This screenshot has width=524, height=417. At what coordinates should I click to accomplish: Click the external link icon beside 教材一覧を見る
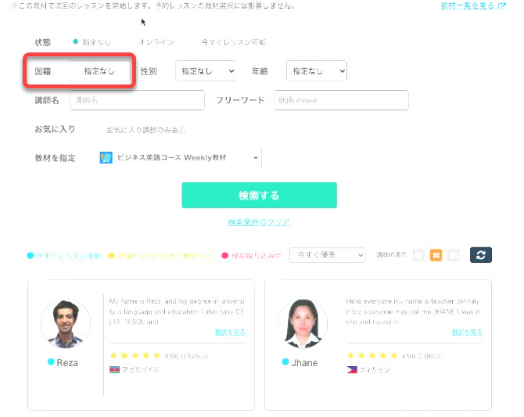point(501,5)
